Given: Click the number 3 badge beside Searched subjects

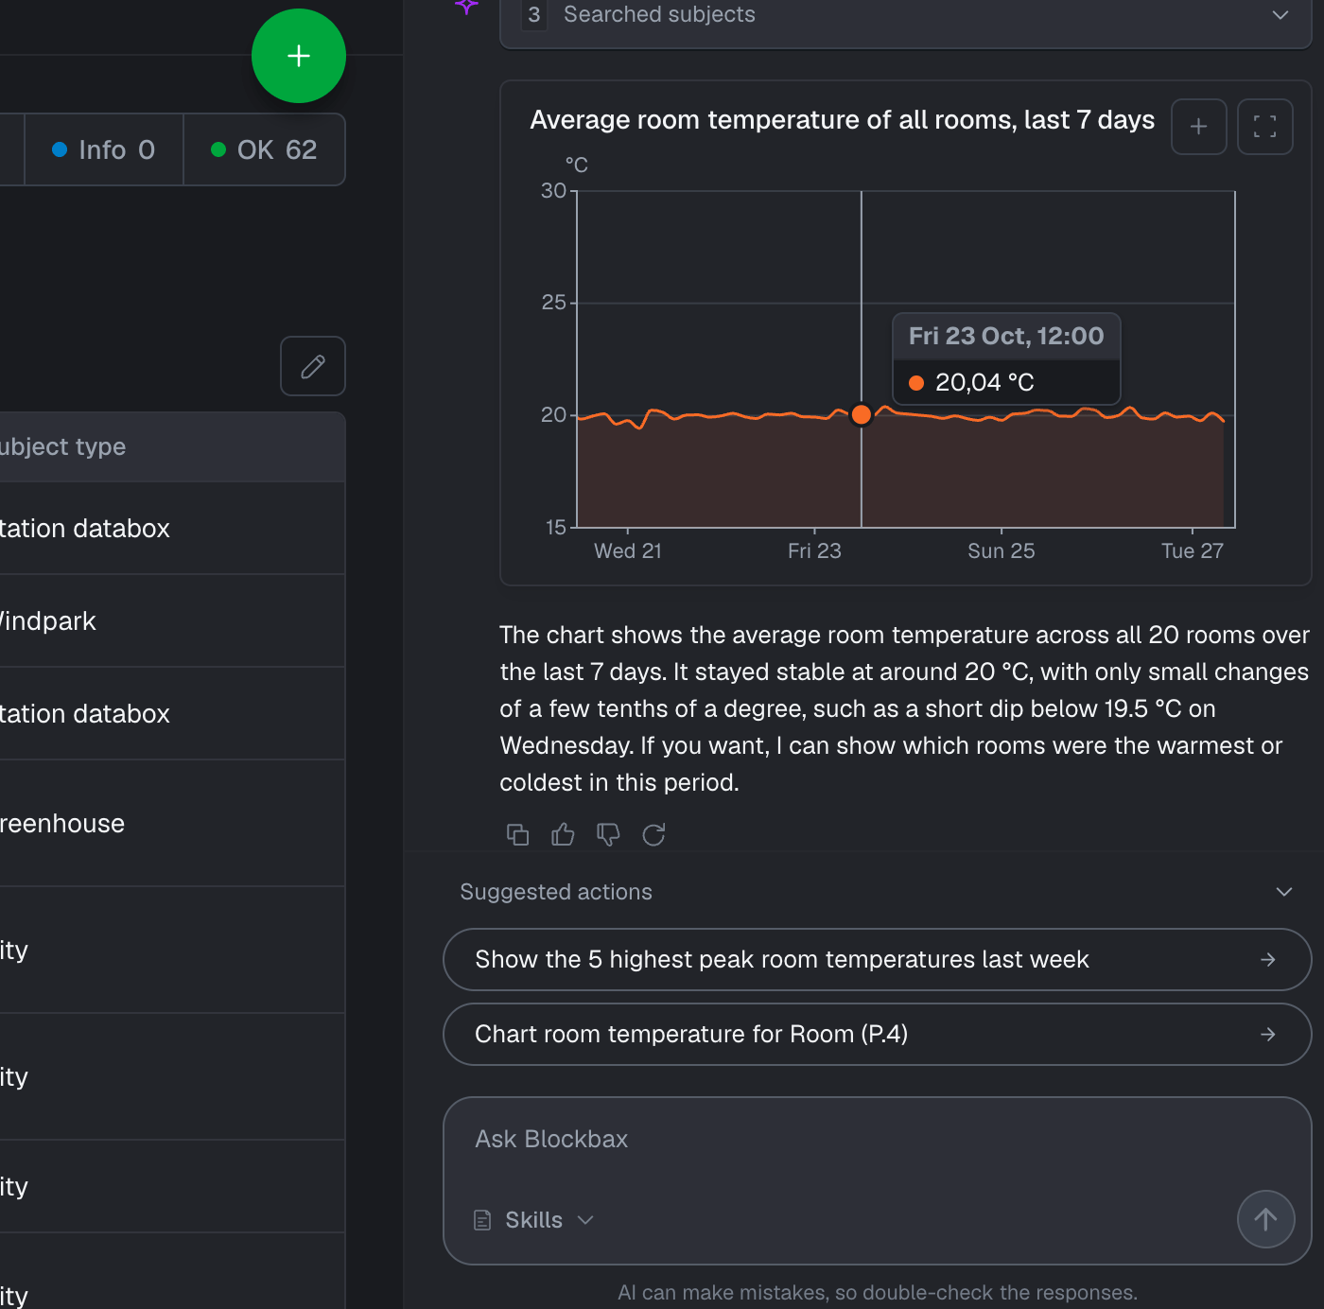Looking at the screenshot, I should [x=534, y=14].
